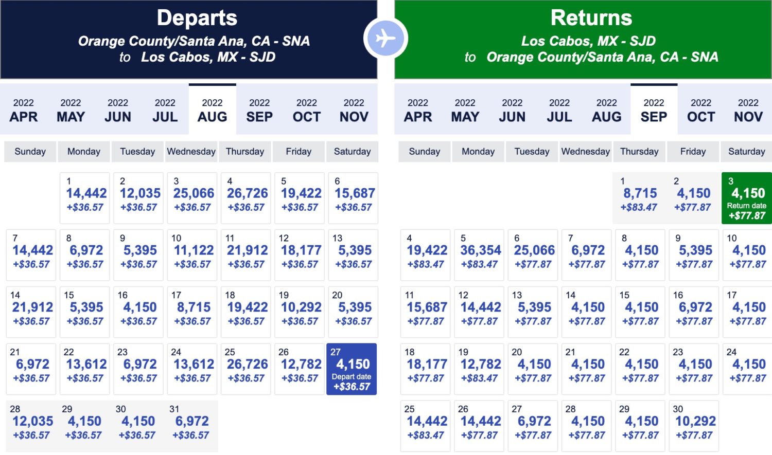Switch to the 2022 OCT departs tab

(306, 110)
